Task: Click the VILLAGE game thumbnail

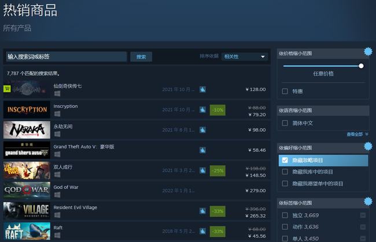Action: pos(27,211)
